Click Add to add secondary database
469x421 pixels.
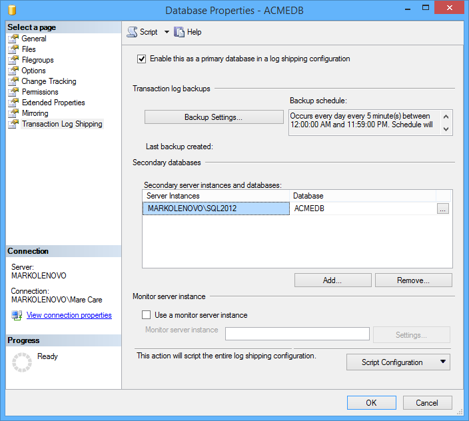(332, 280)
